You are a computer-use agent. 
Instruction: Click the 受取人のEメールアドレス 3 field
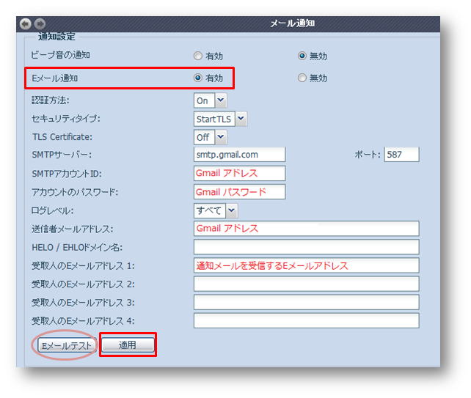(307, 302)
